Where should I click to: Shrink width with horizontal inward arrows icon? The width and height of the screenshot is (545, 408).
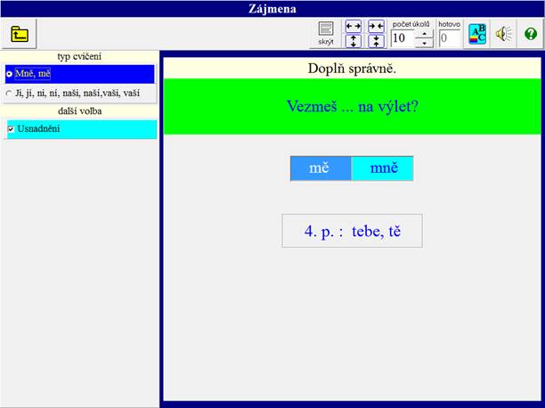376,27
